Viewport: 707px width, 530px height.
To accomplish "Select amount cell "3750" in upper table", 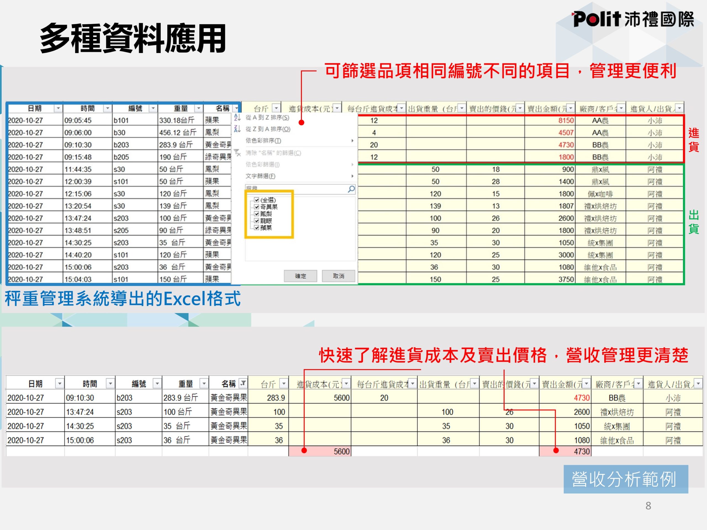I will point(550,279).
